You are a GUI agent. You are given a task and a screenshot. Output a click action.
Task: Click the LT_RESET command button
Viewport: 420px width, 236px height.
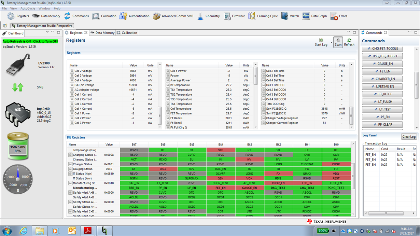382,94
